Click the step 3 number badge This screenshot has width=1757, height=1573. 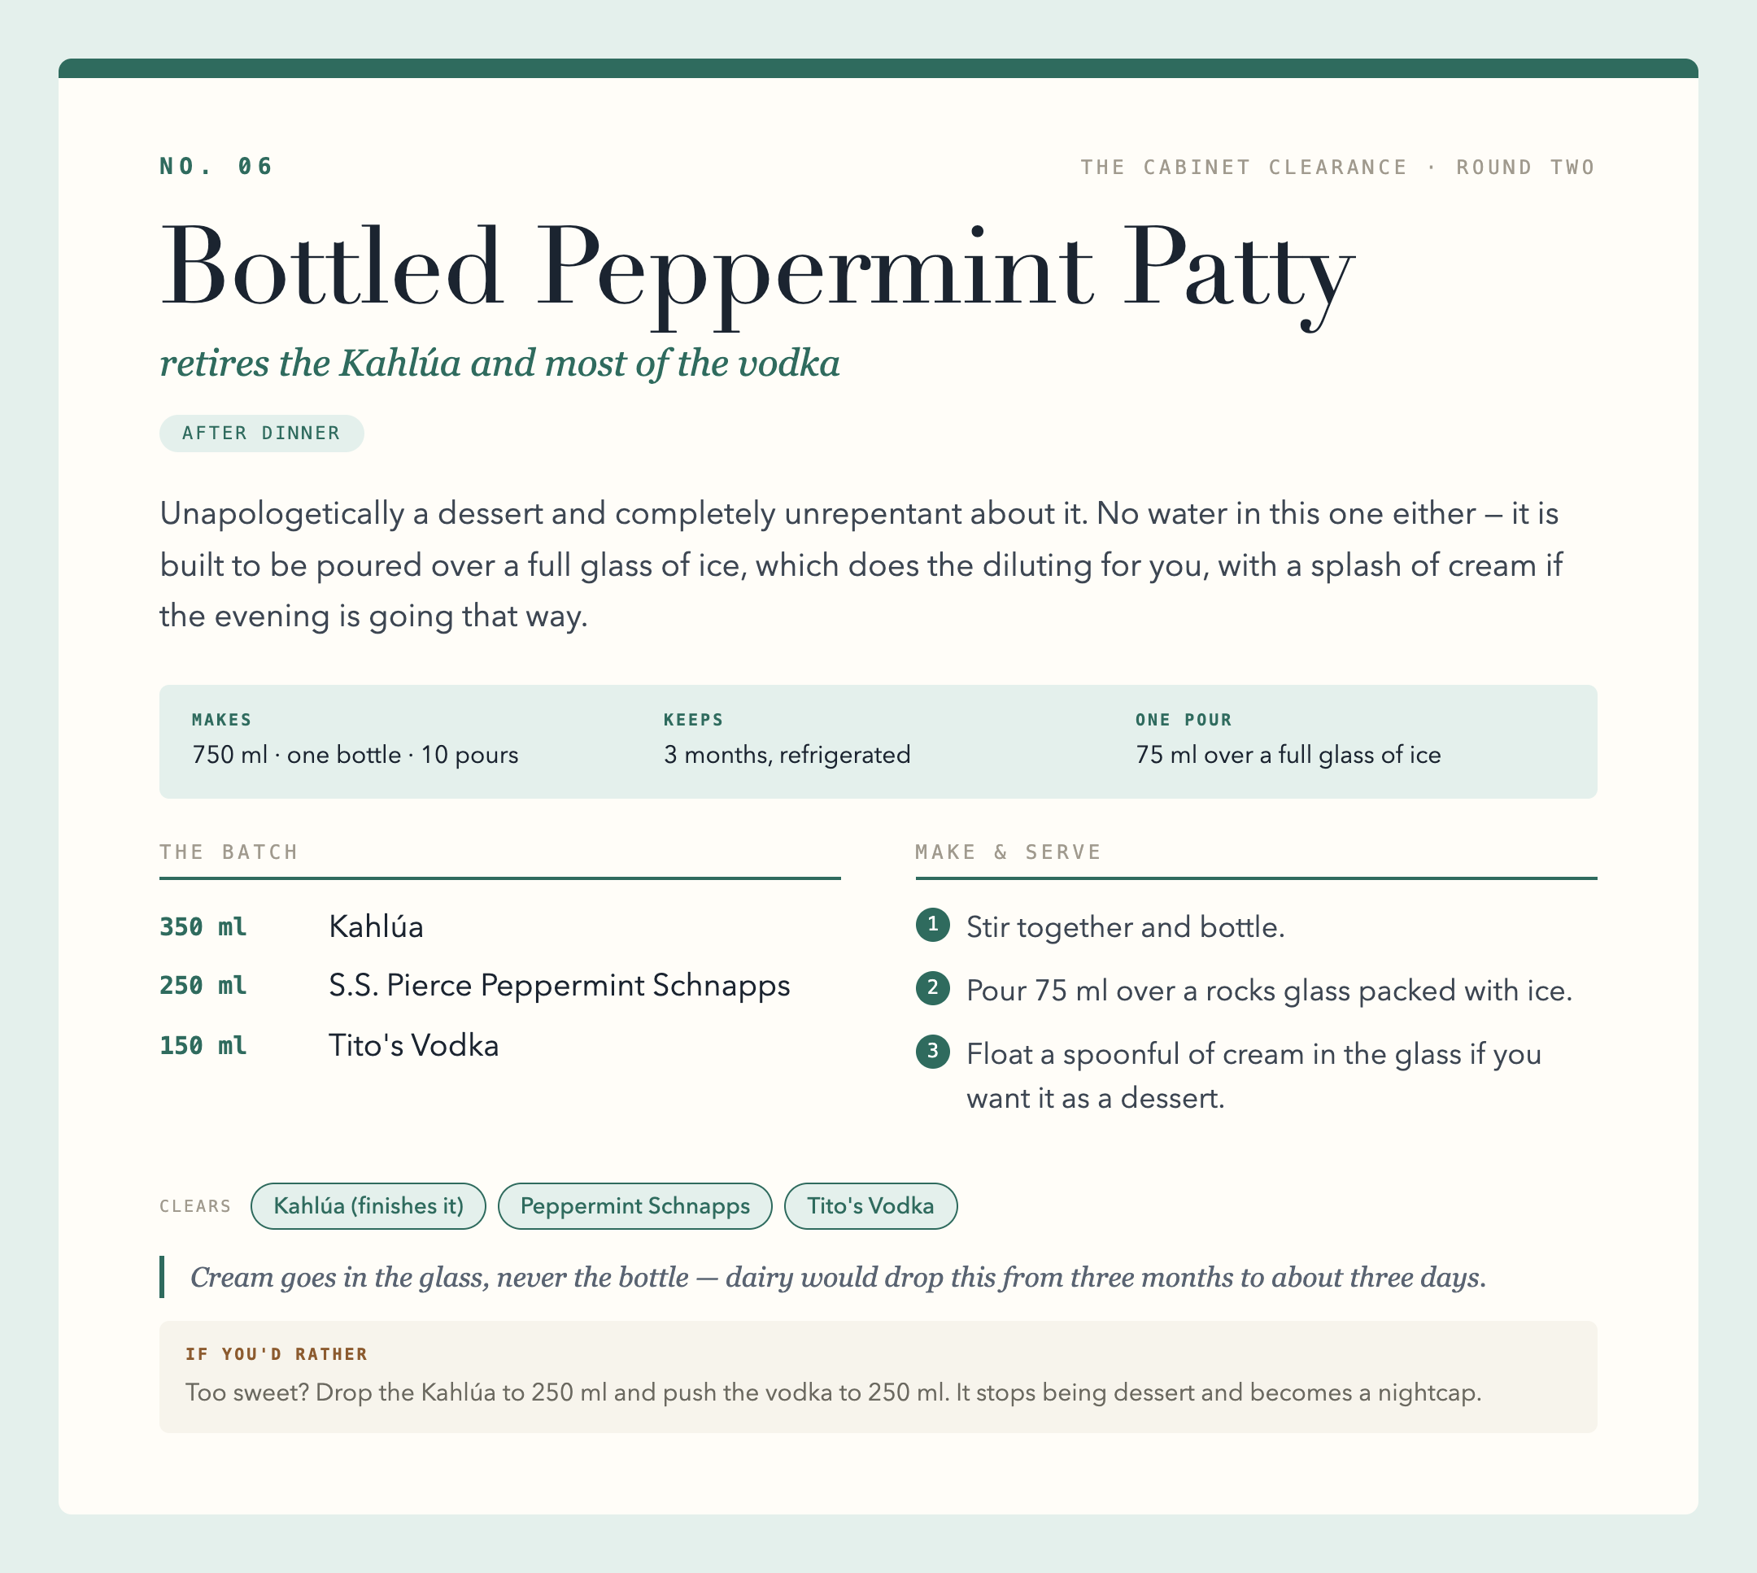(932, 1052)
